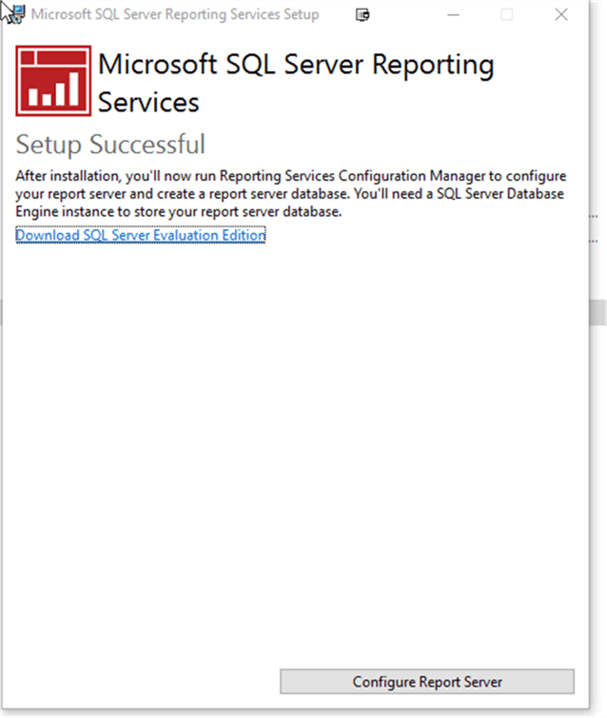Click the scrollbar thumb in the background window
The height and width of the screenshot is (718, 607).
click(597, 312)
